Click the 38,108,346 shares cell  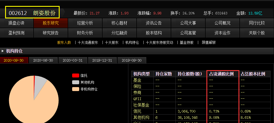(x=187, y=118)
